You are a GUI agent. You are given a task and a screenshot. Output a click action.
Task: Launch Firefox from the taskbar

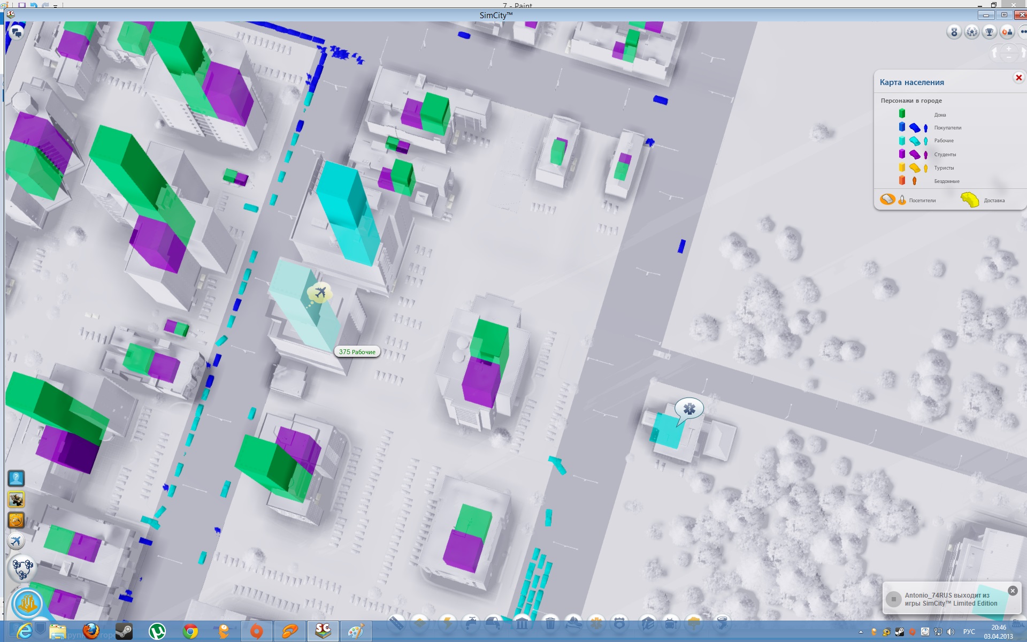(91, 631)
